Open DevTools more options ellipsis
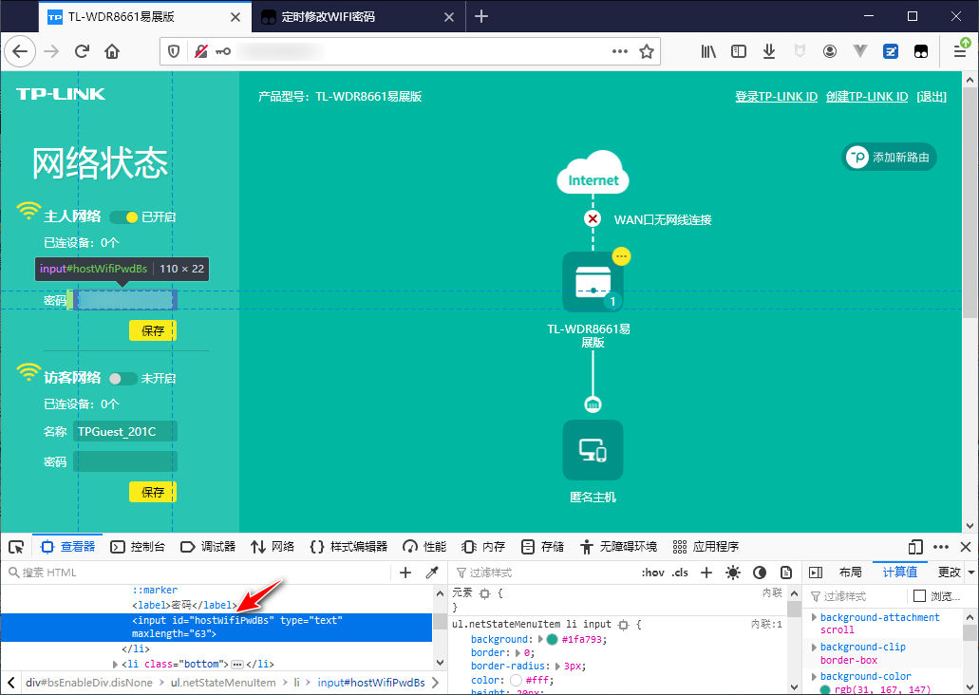The height and width of the screenshot is (695, 979). tap(941, 547)
